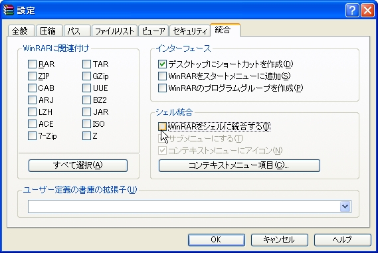Enable the ISO association checkbox
Viewport: 378px width, 253px height.
pyautogui.click(x=86, y=124)
